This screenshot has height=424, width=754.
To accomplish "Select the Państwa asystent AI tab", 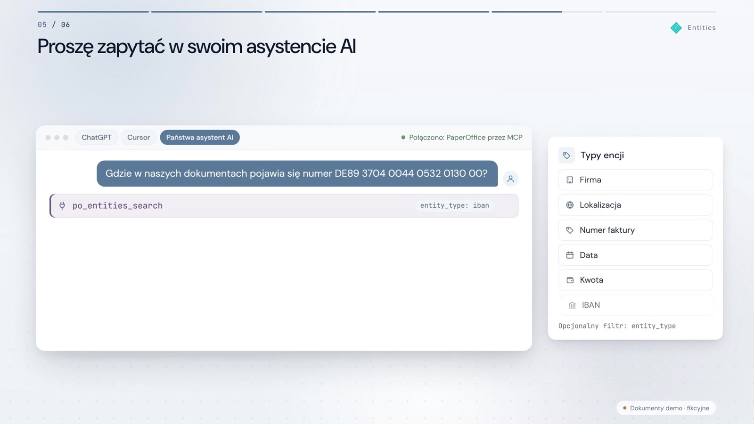I will [x=200, y=138].
